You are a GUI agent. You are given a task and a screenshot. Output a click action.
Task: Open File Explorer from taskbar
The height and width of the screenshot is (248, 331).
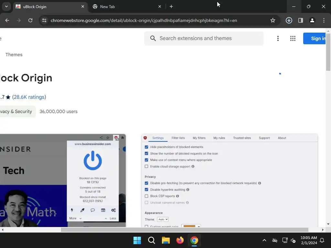(166, 240)
